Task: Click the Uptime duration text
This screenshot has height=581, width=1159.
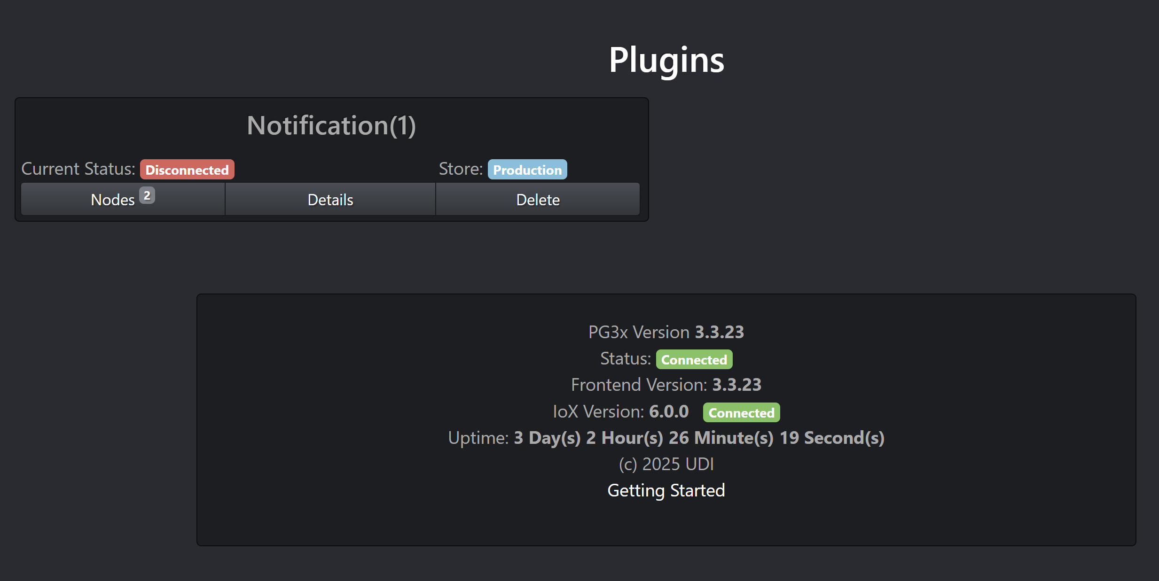Action: (x=699, y=438)
